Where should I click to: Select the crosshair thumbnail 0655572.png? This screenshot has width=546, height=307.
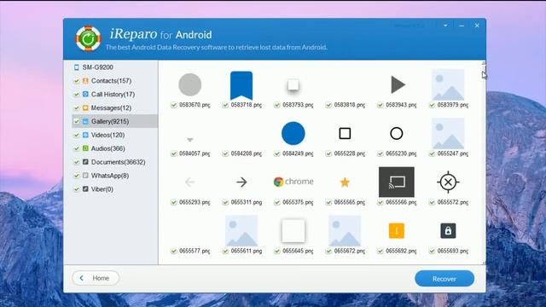[x=448, y=182]
